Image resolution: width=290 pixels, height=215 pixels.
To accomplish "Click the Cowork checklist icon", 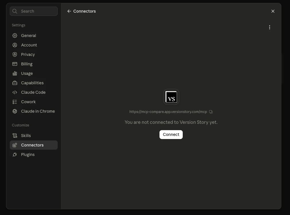I will tap(15, 102).
